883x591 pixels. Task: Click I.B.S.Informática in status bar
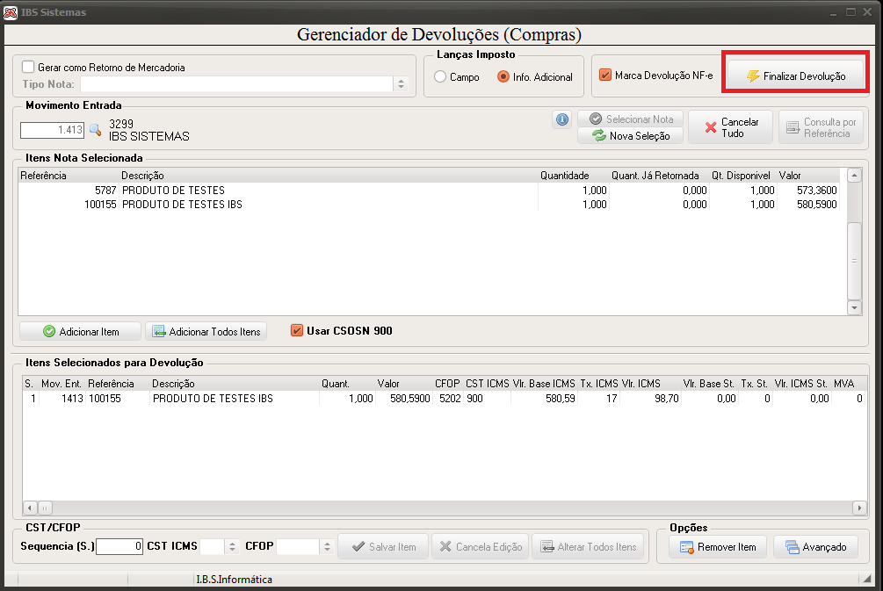(234, 580)
